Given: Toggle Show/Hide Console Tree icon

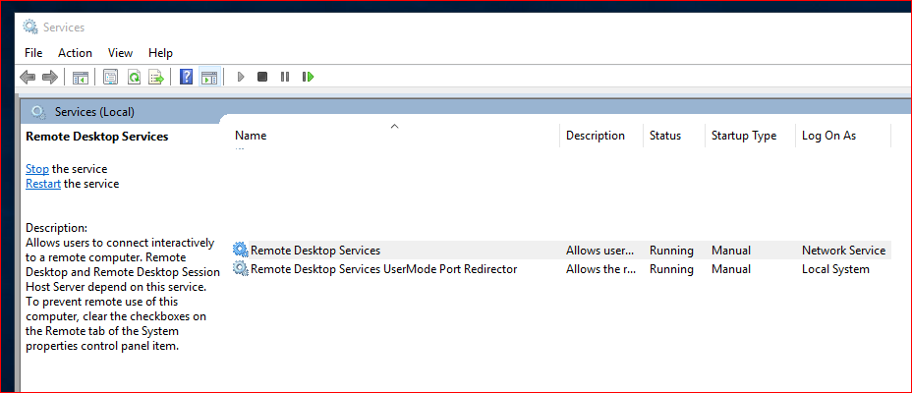Looking at the screenshot, I should click(81, 77).
